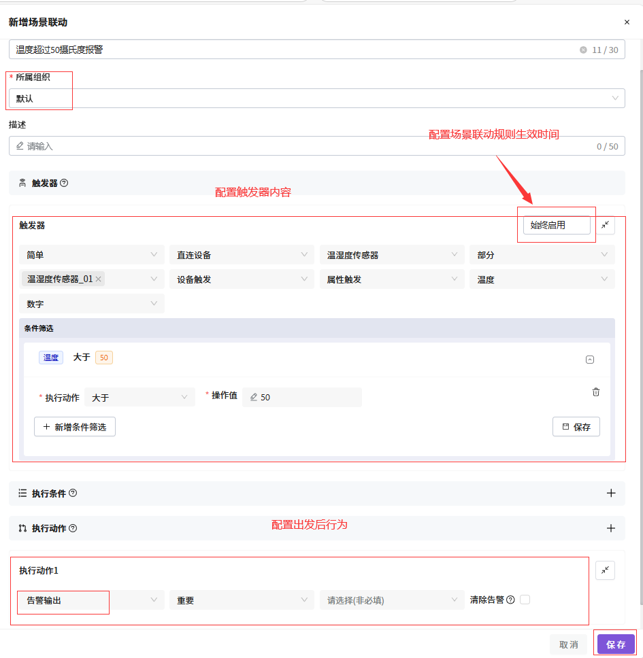The width and height of the screenshot is (643, 658).
Task: Remove 温湿度传感器_01 tag from selection
Action: (x=98, y=279)
